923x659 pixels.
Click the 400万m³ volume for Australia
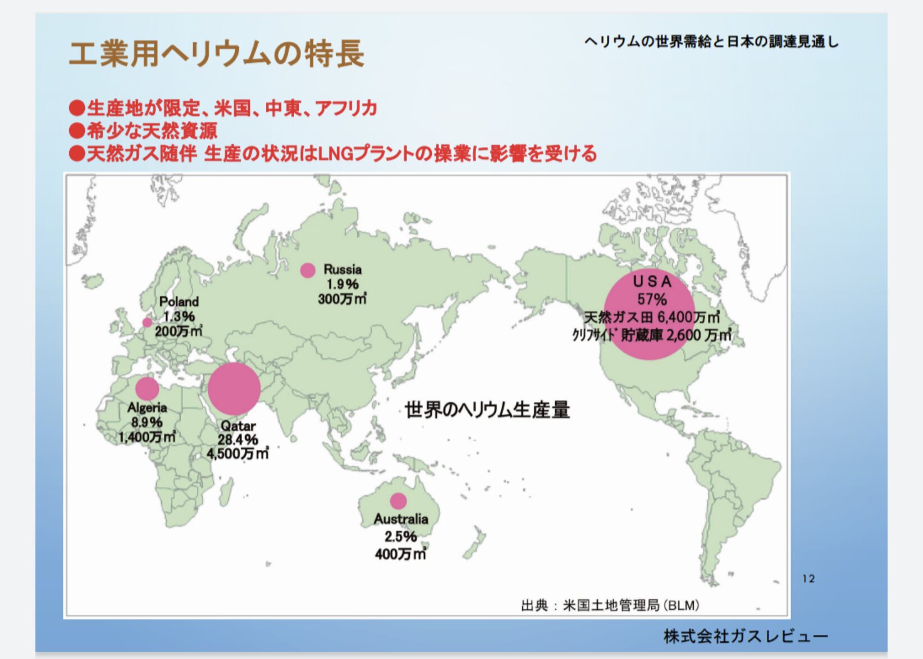(x=401, y=554)
